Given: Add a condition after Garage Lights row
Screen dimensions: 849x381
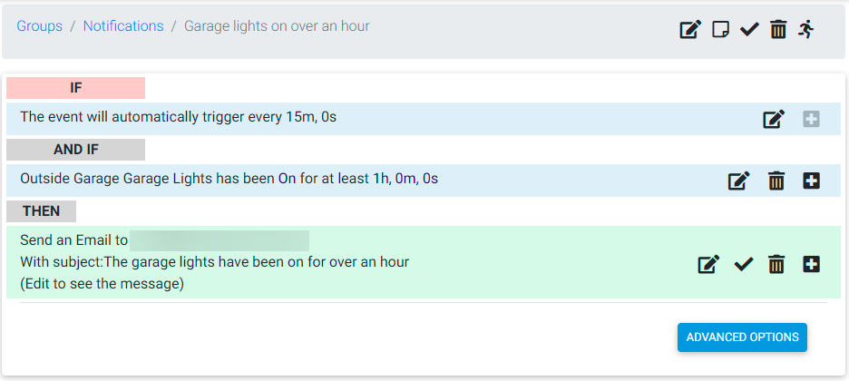Looking at the screenshot, I should pos(811,181).
